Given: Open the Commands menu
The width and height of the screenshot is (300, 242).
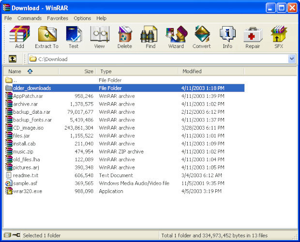Looking at the screenshot, I should click(x=30, y=18).
